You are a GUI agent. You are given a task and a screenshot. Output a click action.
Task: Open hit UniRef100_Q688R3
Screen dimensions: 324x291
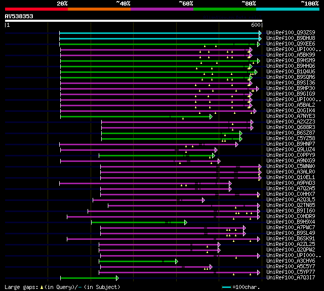pyautogui.click(x=291, y=128)
